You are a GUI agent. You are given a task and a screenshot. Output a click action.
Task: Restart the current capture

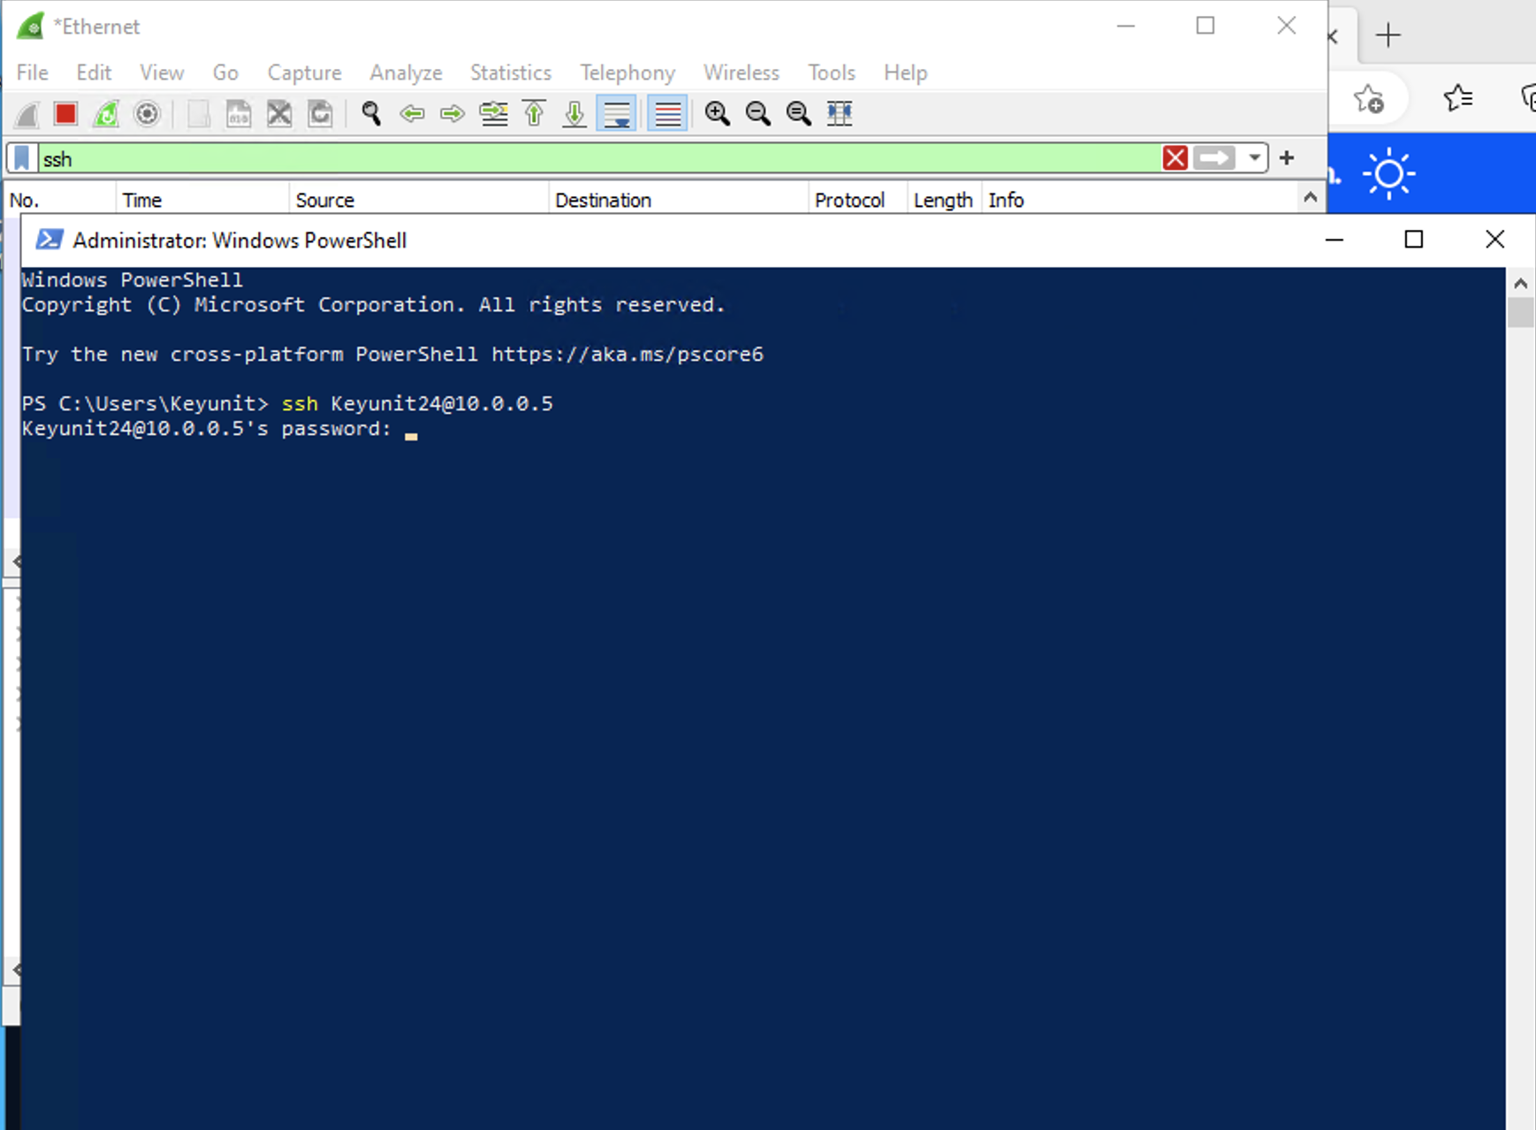click(105, 113)
